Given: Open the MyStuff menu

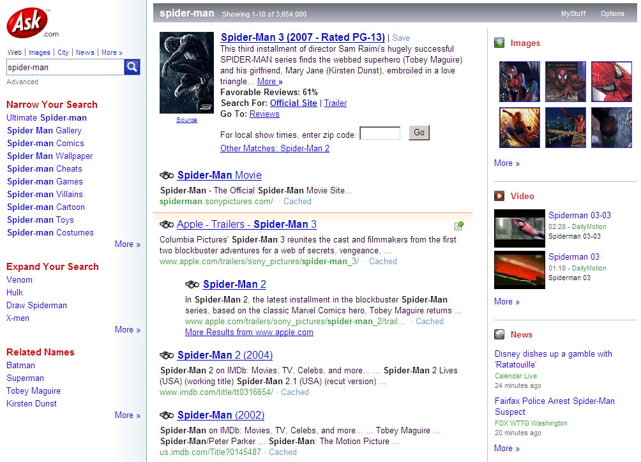Looking at the screenshot, I should pos(573,13).
